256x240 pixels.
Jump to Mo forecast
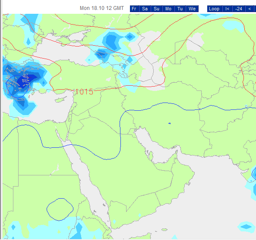coord(168,9)
